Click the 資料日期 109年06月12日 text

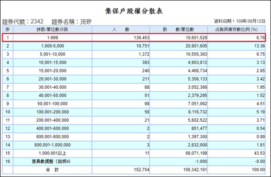pyautogui.click(x=240, y=22)
